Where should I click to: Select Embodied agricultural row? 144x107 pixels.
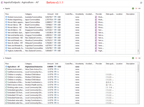pyautogui.click(x=71, y=90)
